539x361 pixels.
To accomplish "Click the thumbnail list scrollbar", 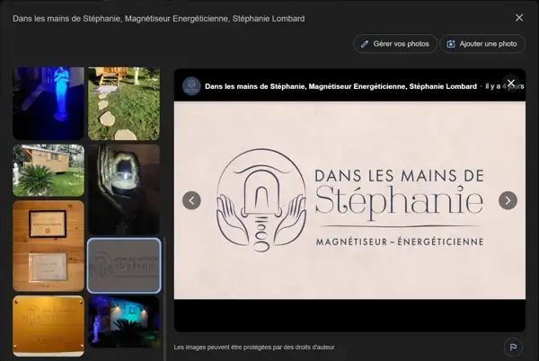I will click(x=164, y=299).
